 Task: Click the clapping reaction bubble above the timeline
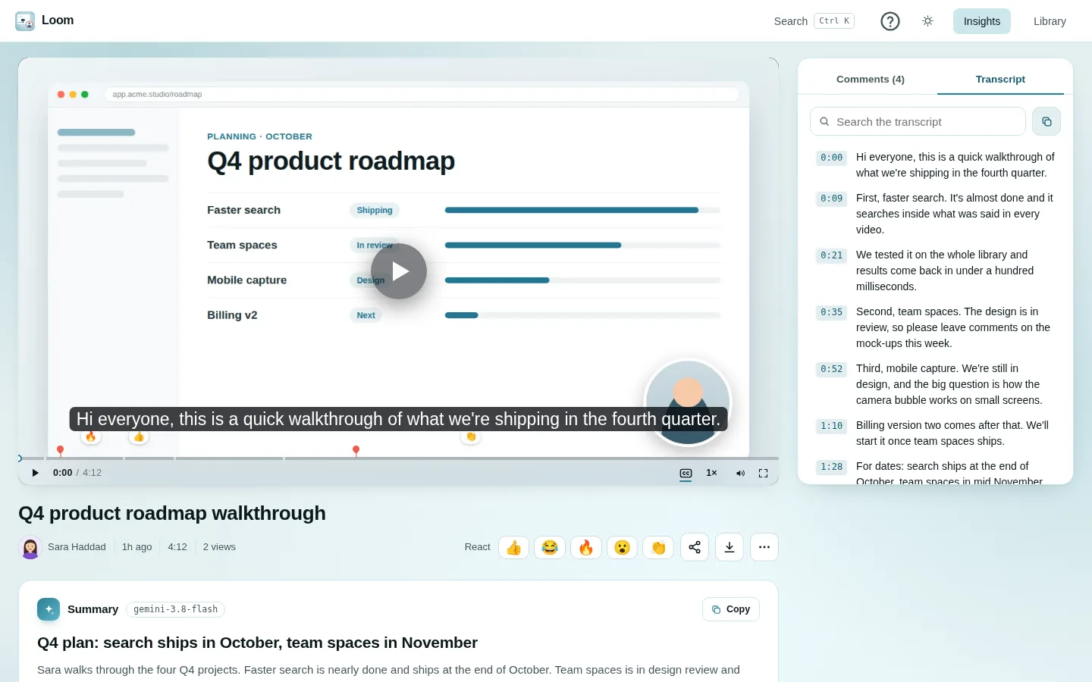pos(471,436)
